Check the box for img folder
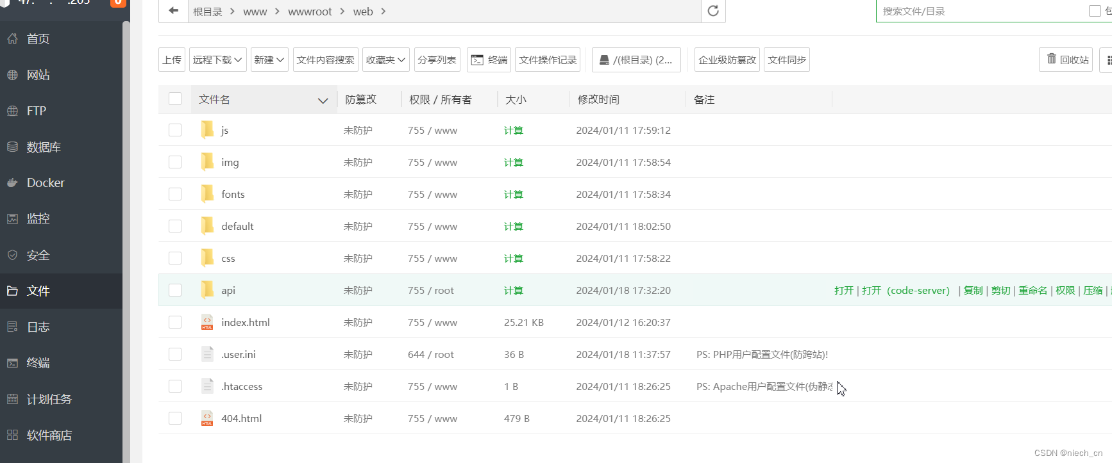This screenshot has height=463, width=1112. pos(175,162)
